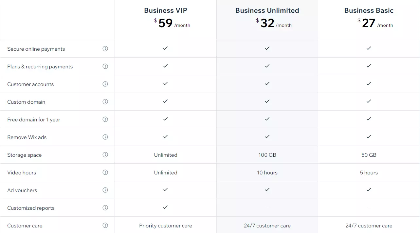Click the Remove Wix ads info icon
Screen dimensions: 420x233
[x=105, y=137]
